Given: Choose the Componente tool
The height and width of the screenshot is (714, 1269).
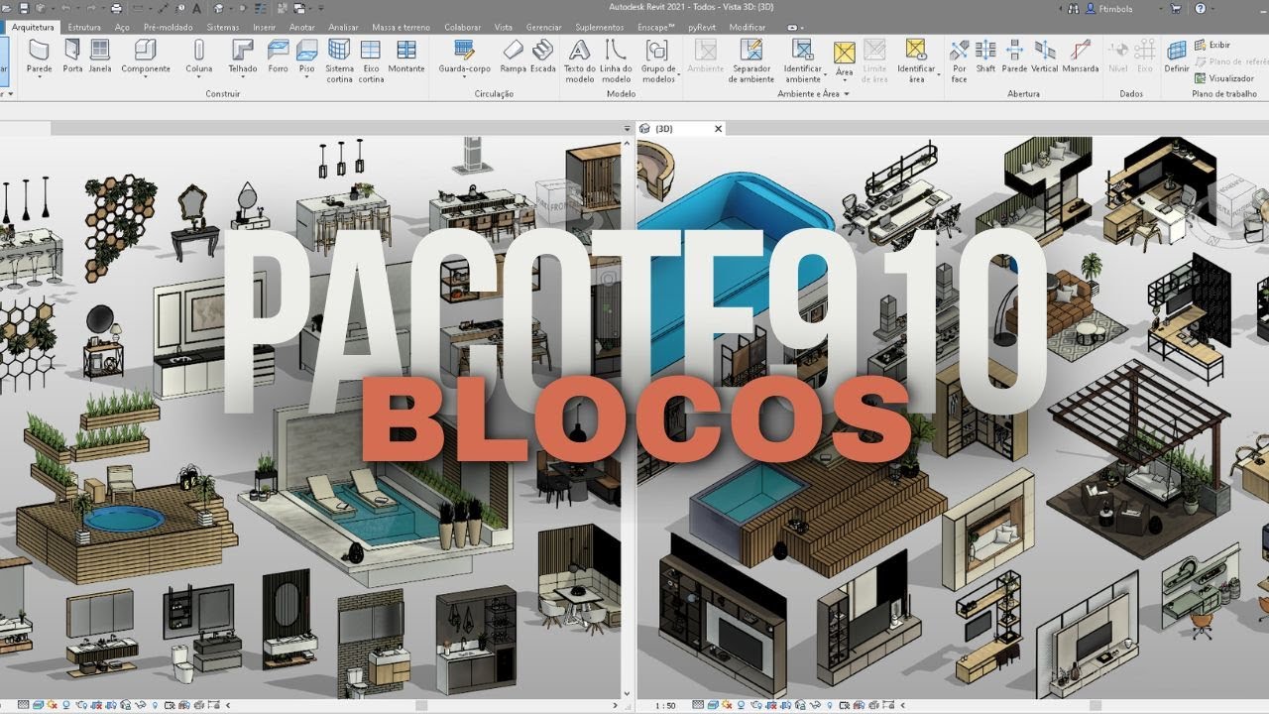Looking at the screenshot, I should click(146, 58).
